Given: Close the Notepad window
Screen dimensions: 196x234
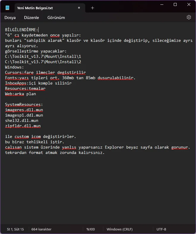Looking at the screenshot, I should pos(189,4).
